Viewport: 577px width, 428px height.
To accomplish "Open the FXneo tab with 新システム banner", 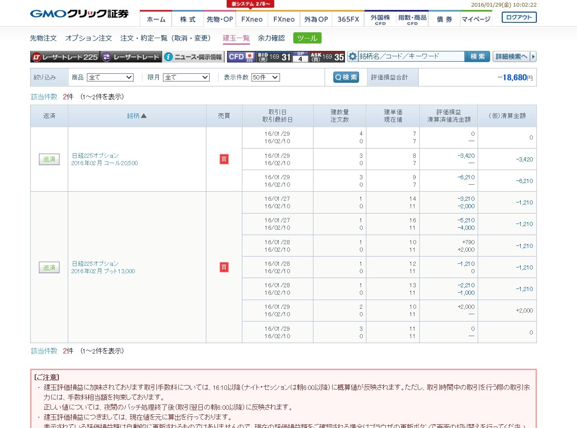I will coord(252,19).
